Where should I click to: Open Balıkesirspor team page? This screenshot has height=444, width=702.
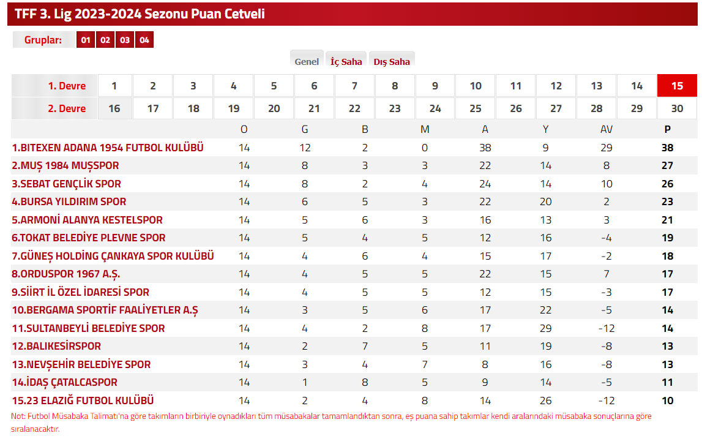56,346
